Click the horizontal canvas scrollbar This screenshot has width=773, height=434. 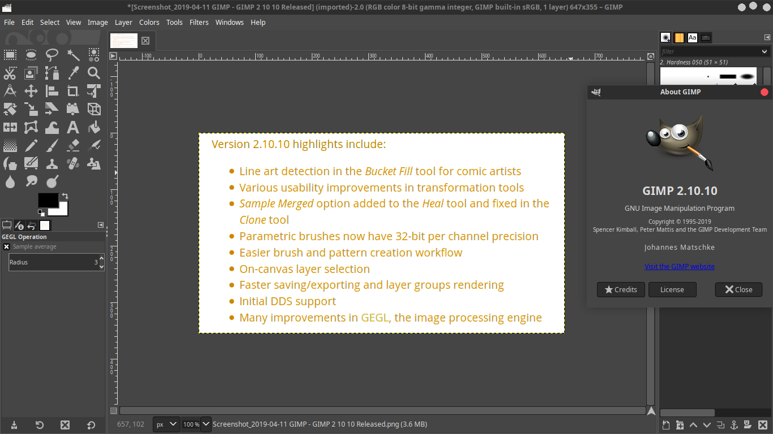383,411
